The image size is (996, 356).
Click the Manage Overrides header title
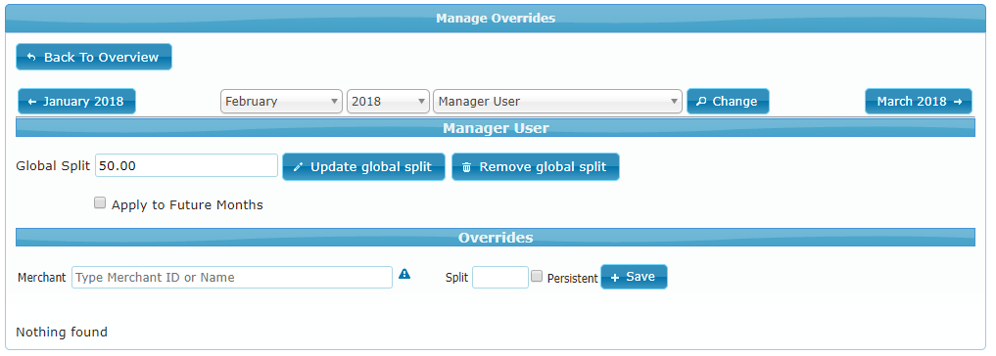coord(496,18)
